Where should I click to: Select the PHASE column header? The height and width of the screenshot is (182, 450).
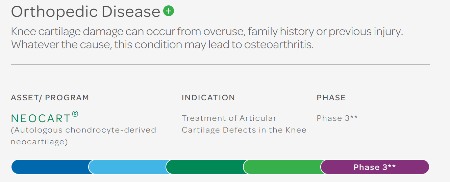click(x=331, y=98)
